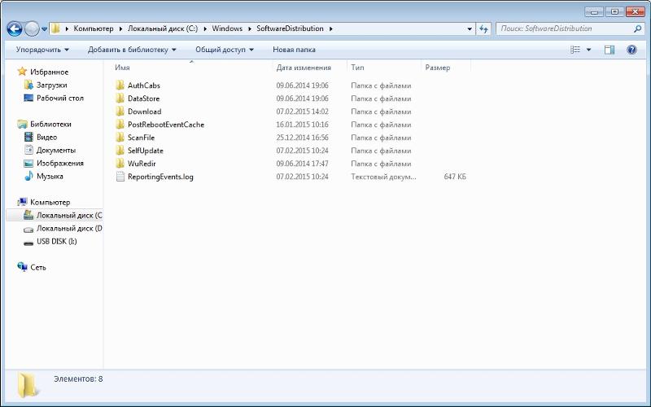Select the ReportingEvents.log file icon
This screenshot has height=407, width=651.
[x=120, y=177]
